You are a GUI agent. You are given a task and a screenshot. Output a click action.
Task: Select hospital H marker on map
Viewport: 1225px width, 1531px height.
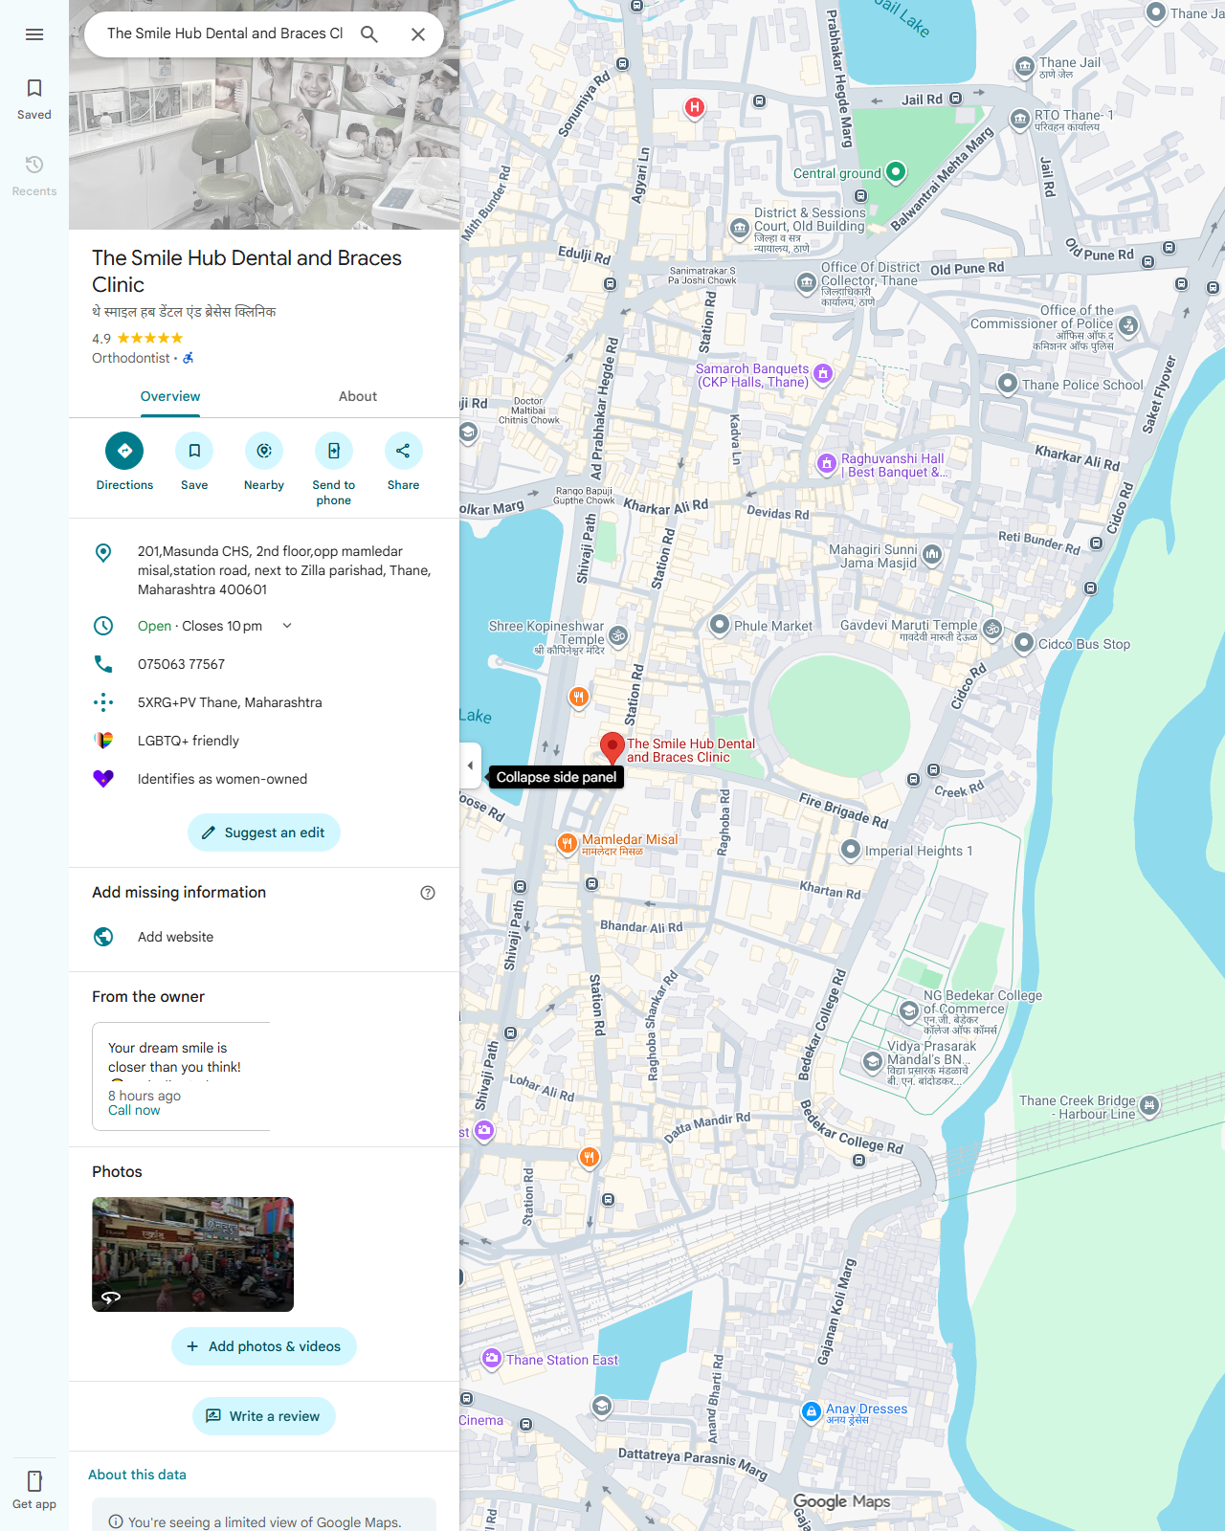695,107
